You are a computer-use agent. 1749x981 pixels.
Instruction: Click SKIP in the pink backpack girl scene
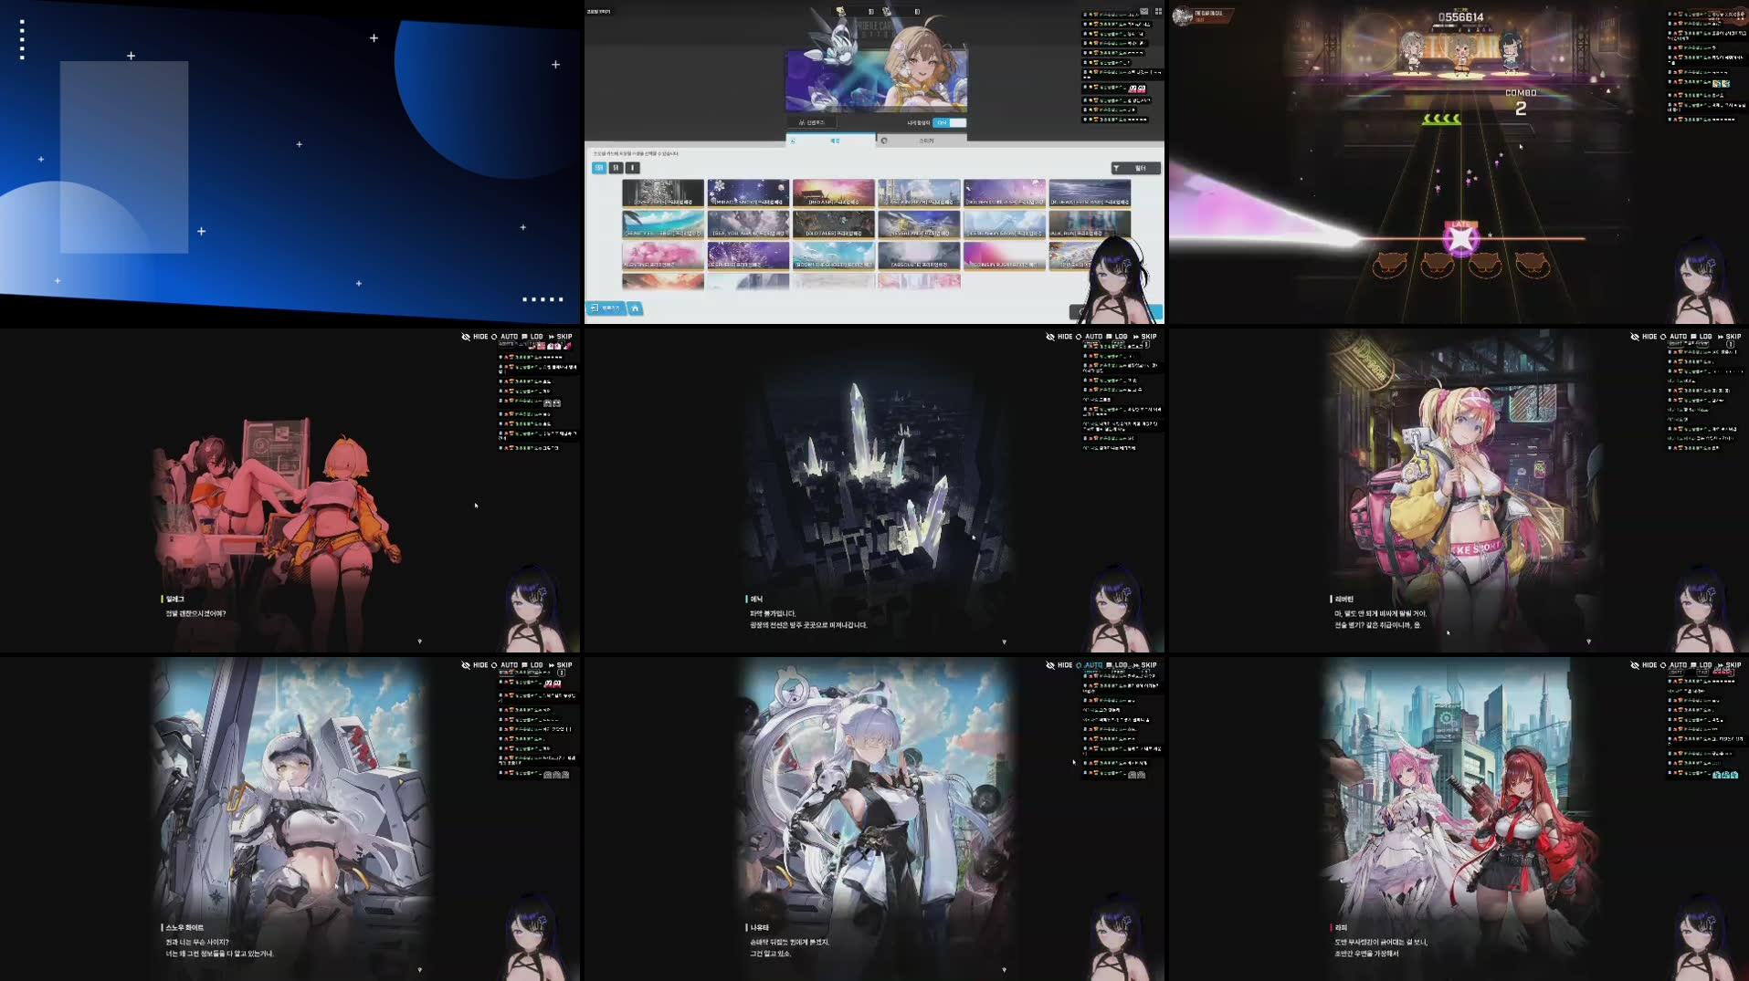point(1729,337)
